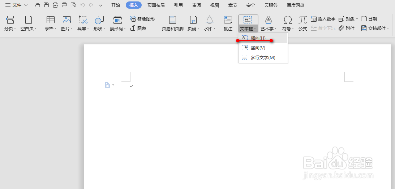Export to PDF icon

(x=55, y=5)
